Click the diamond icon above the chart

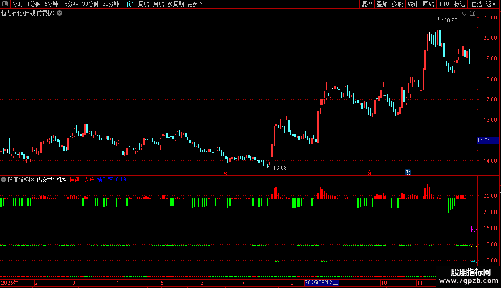coord(464,13)
